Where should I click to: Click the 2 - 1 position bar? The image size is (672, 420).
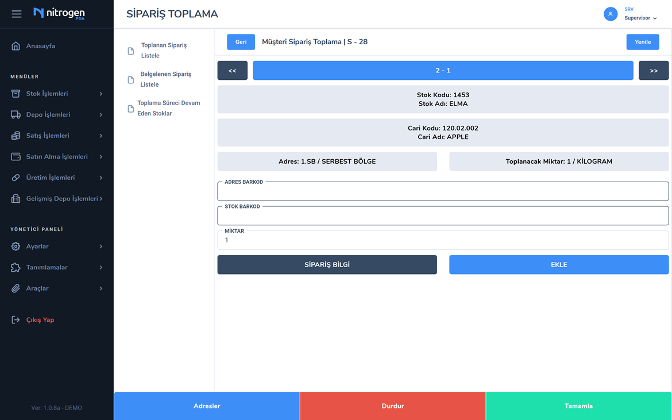443,70
